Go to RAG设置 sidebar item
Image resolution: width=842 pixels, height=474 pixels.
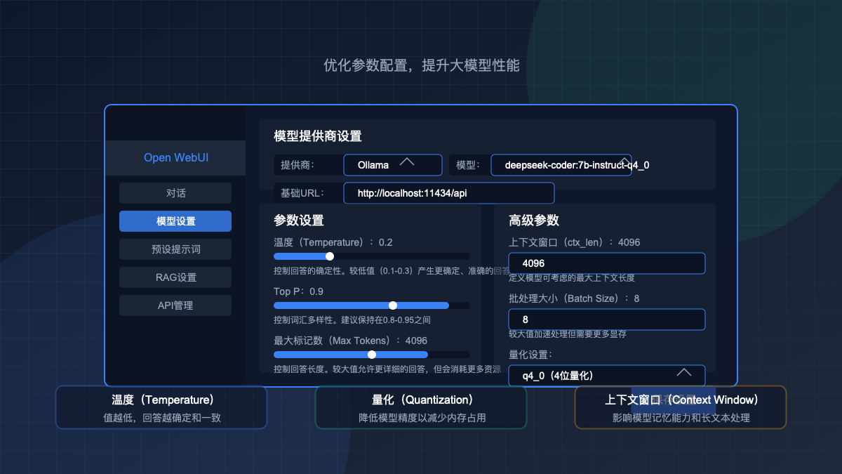tap(175, 277)
